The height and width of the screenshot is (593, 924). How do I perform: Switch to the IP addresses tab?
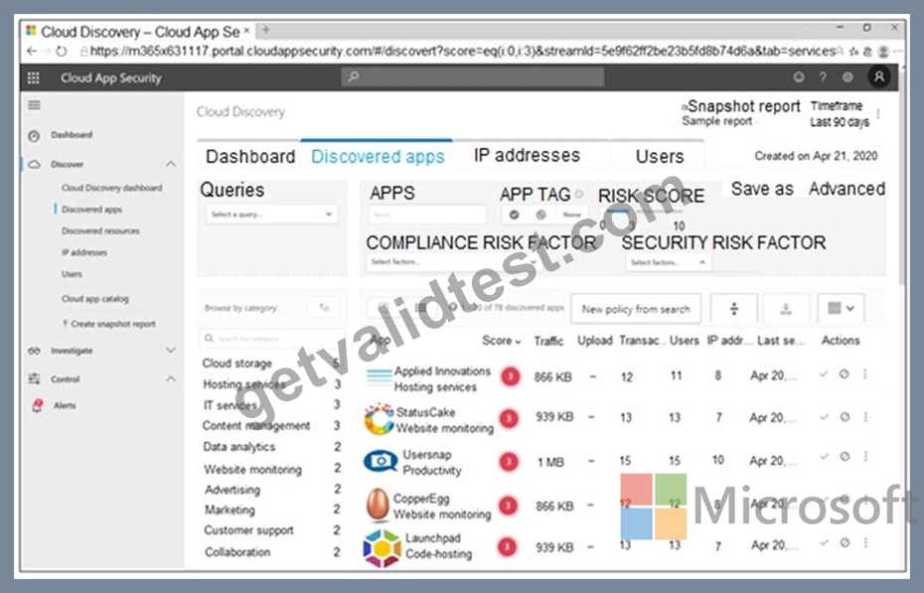527,156
